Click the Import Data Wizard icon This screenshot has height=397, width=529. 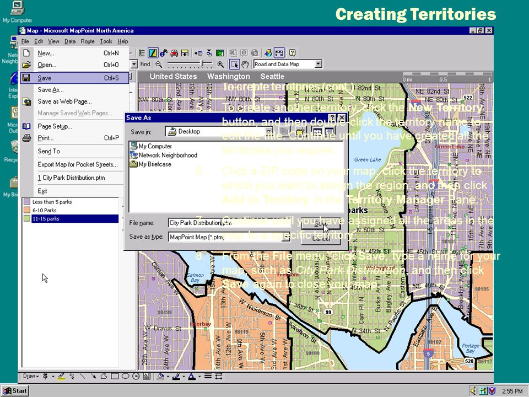coord(199,53)
